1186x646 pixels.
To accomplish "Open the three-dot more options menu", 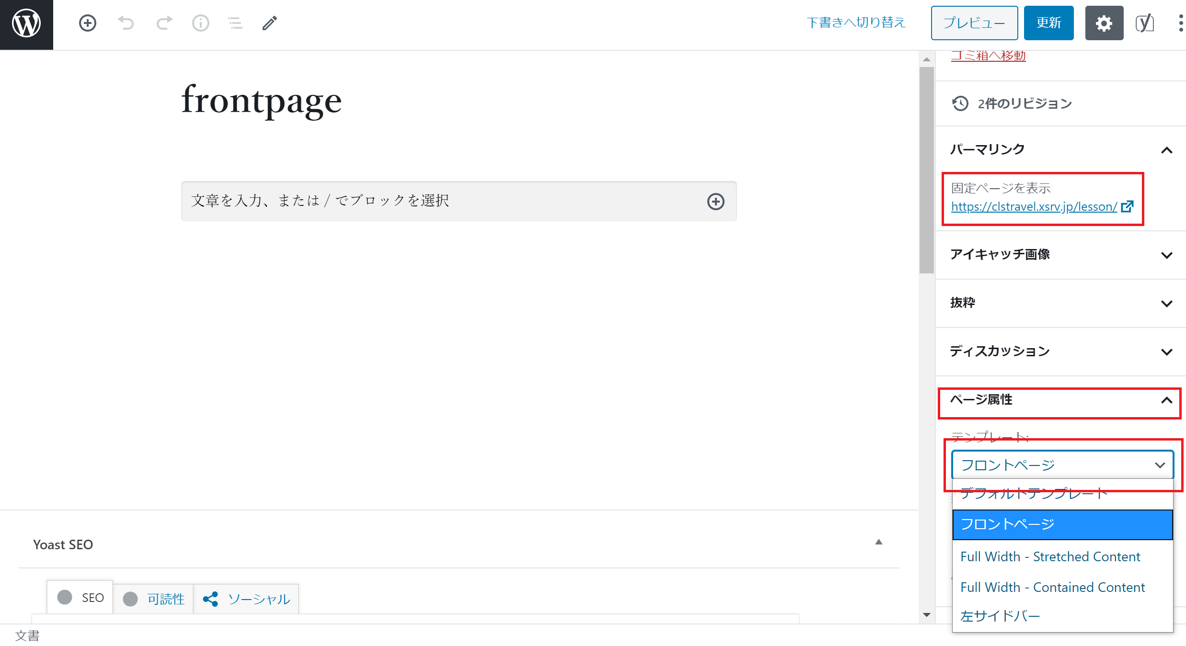I will pyautogui.click(x=1180, y=23).
